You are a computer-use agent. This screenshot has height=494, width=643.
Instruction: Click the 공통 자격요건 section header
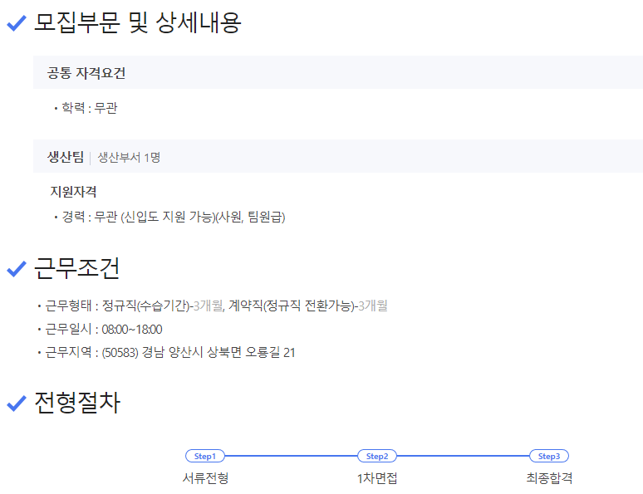tap(86, 73)
